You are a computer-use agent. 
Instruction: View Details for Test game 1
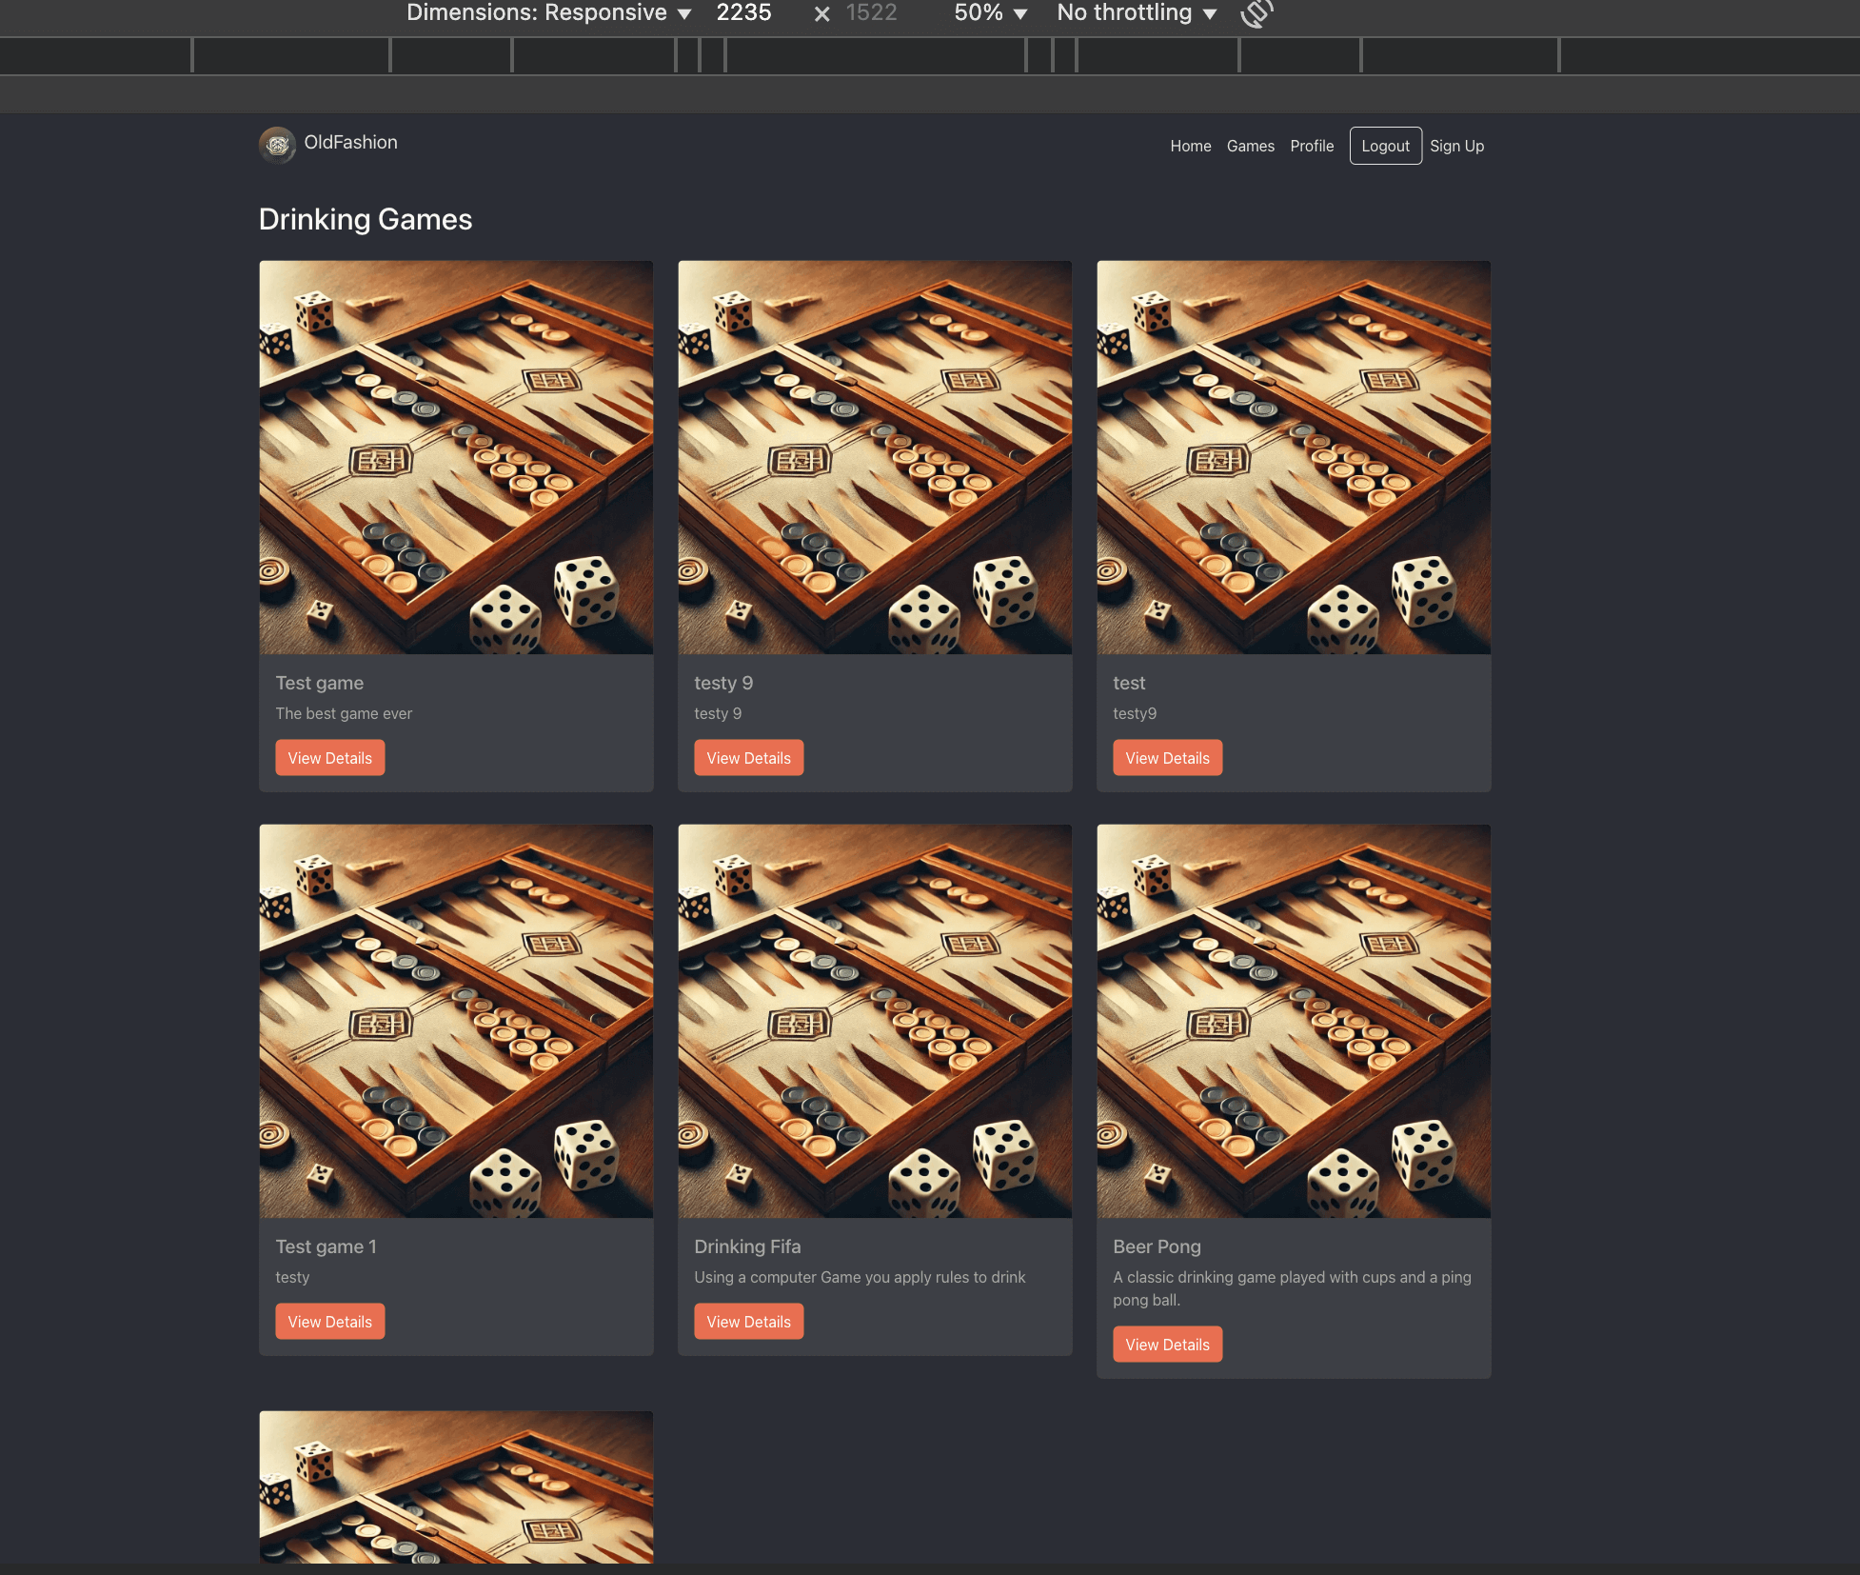(x=330, y=1322)
